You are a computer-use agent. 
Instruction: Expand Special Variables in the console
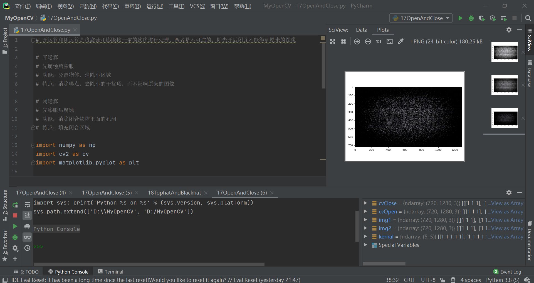(365, 245)
